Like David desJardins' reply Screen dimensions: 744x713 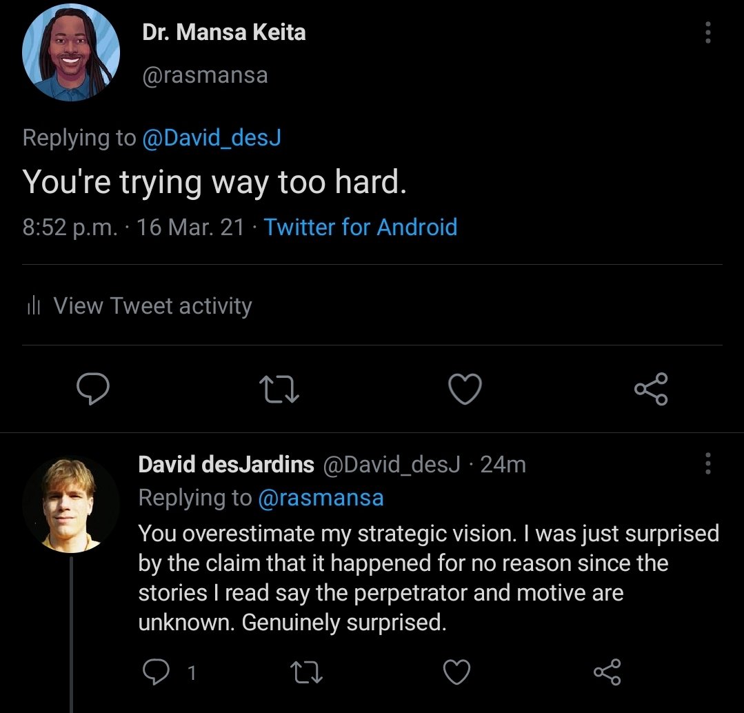point(456,672)
